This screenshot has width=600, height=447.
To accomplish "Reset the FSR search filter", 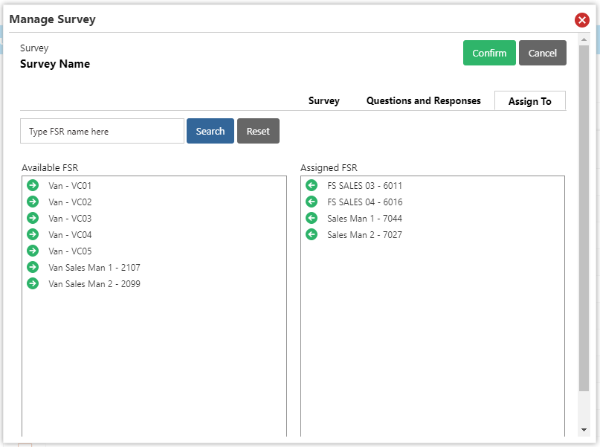I will 258,131.
